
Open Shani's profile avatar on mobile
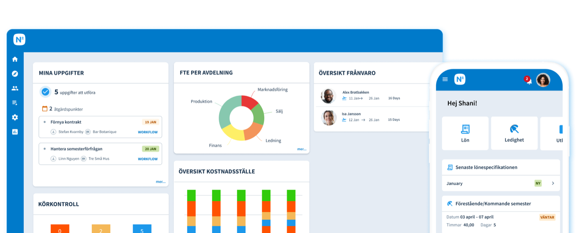543,80
